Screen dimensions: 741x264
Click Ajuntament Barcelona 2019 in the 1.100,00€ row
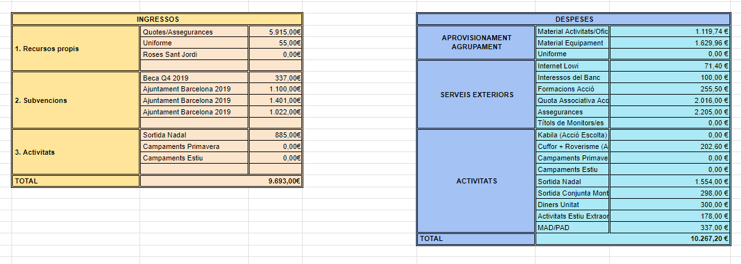(195, 89)
